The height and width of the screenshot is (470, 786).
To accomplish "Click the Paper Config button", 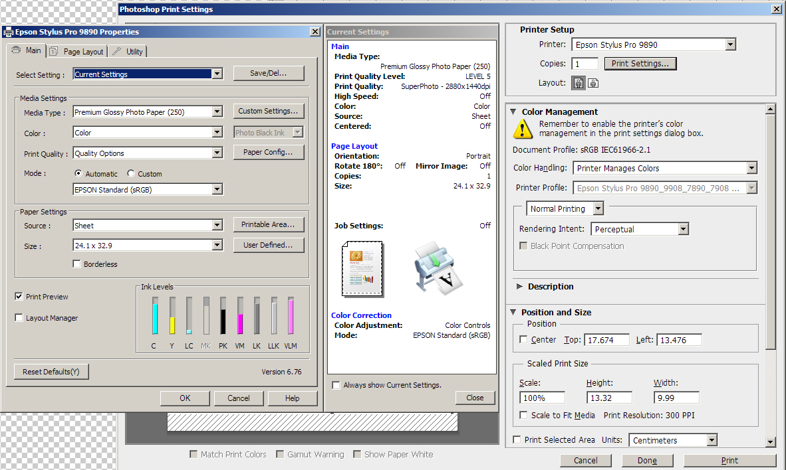I will 269,152.
